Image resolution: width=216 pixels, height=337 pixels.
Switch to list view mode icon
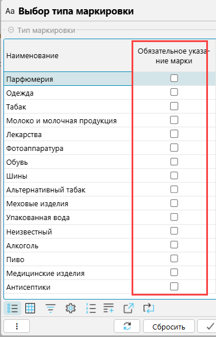coord(13,308)
